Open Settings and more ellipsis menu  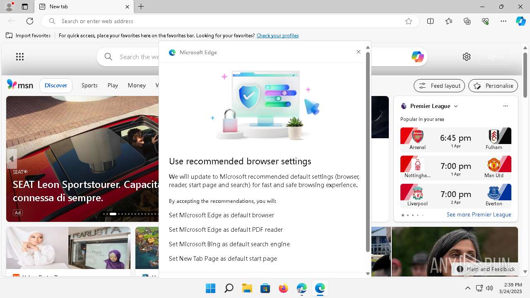[x=503, y=21]
